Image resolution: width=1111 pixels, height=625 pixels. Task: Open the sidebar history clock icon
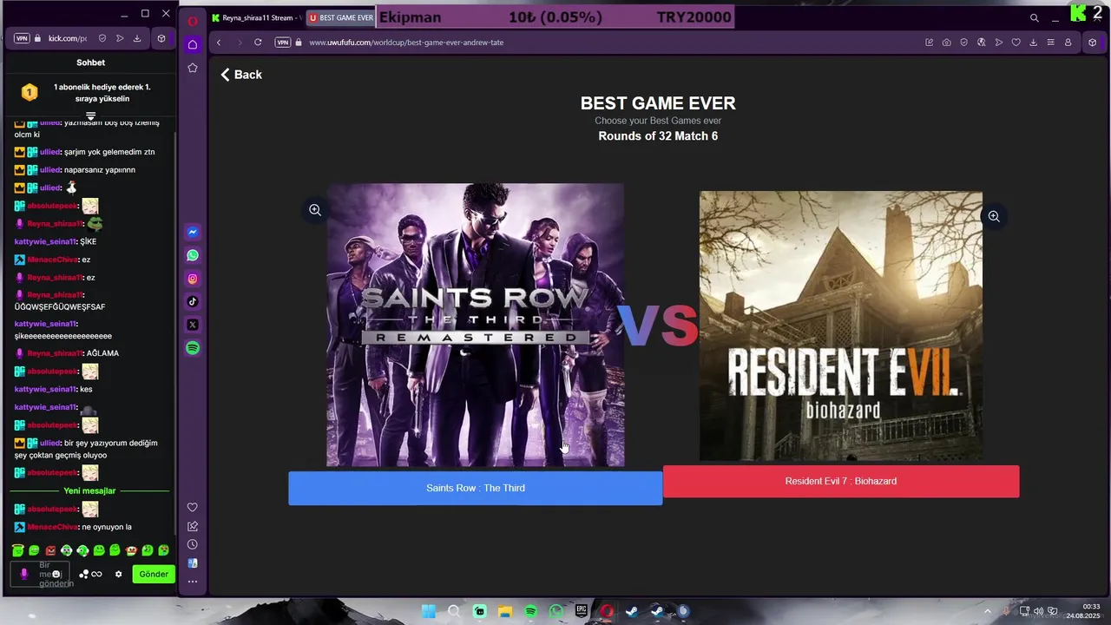point(193,544)
